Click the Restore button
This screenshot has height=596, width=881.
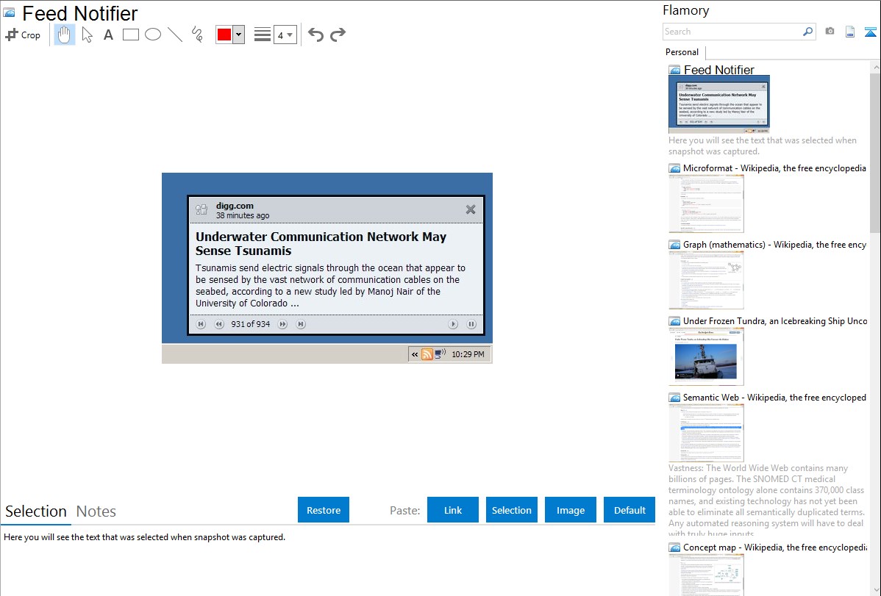point(324,510)
